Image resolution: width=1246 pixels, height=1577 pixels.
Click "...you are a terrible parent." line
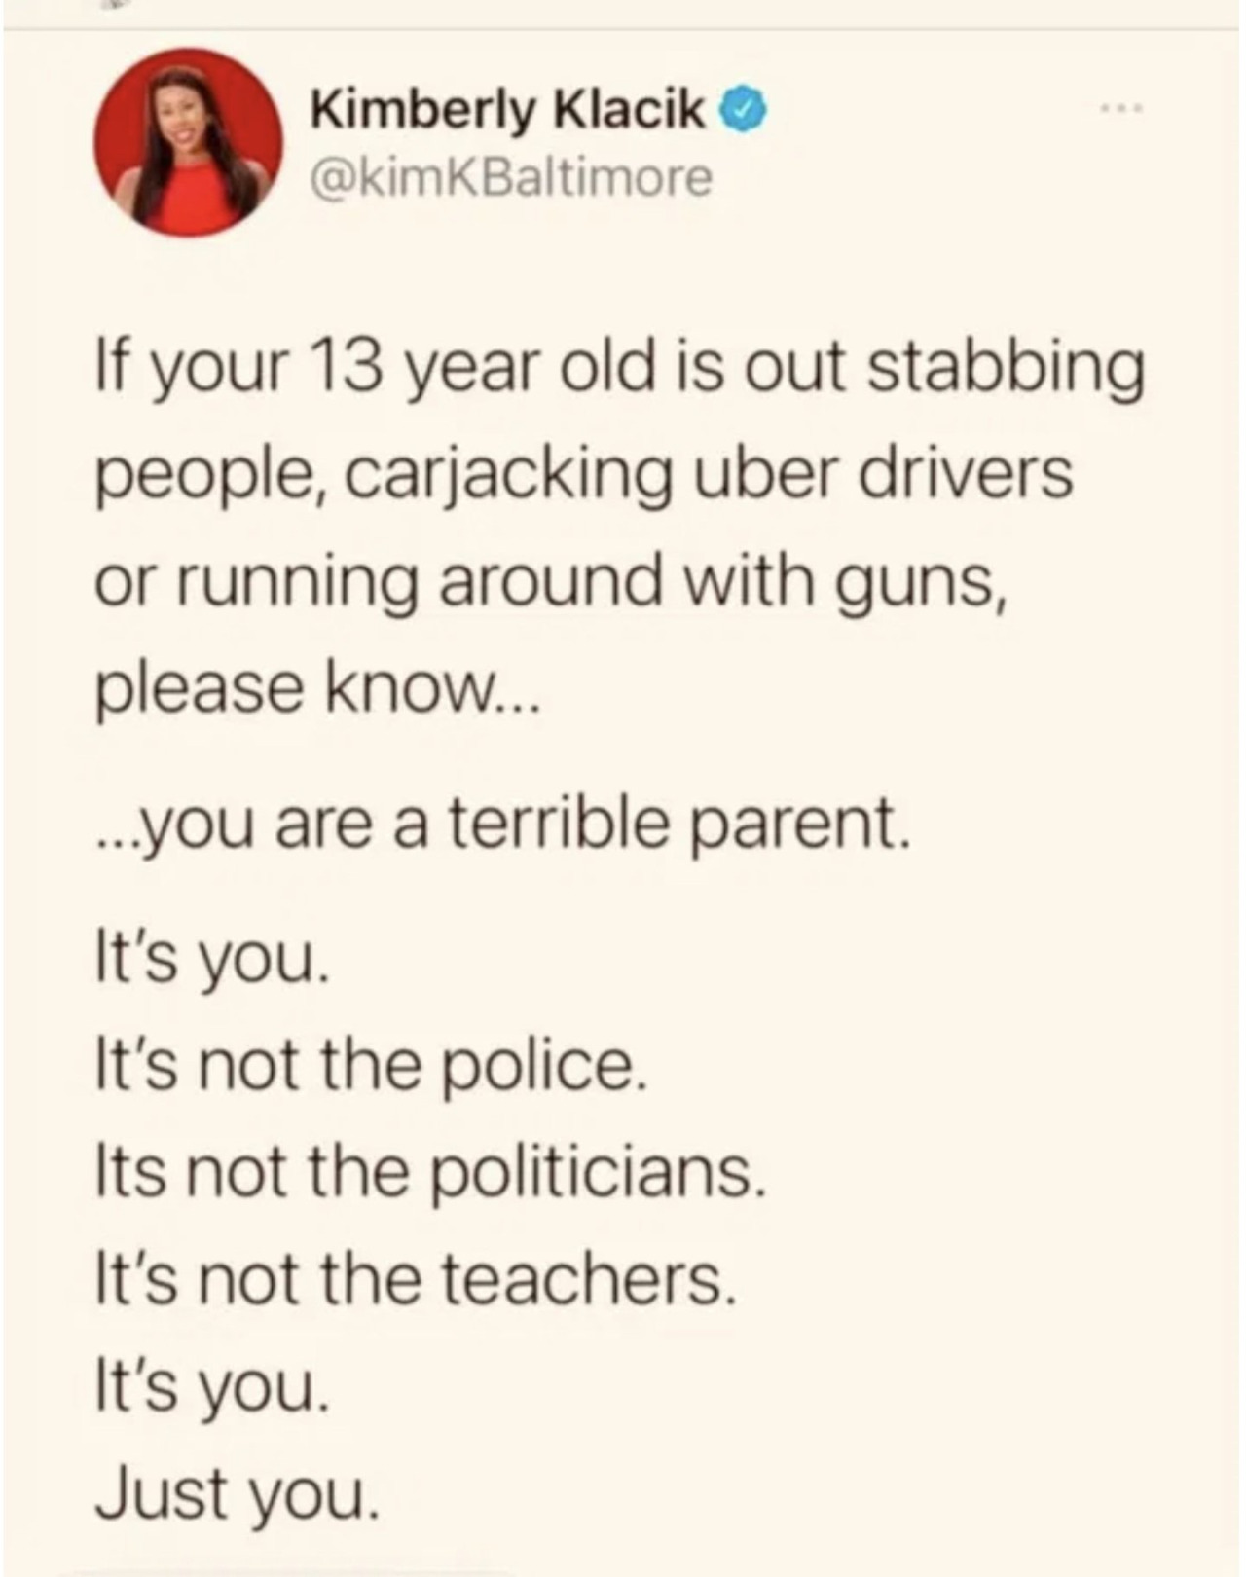click(x=502, y=825)
